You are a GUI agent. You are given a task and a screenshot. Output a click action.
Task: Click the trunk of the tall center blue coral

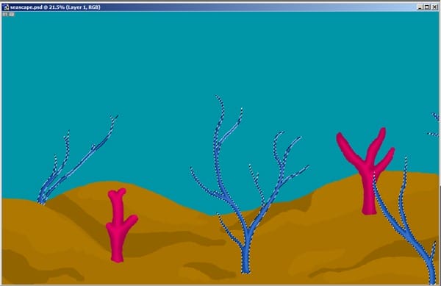click(246, 253)
